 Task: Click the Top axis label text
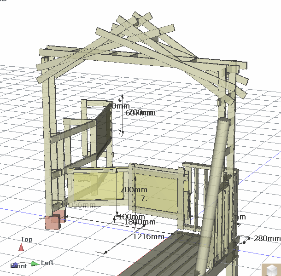pyautogui.click(x=26, y=240)
